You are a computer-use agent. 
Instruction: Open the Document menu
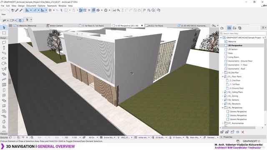point(31,6)
